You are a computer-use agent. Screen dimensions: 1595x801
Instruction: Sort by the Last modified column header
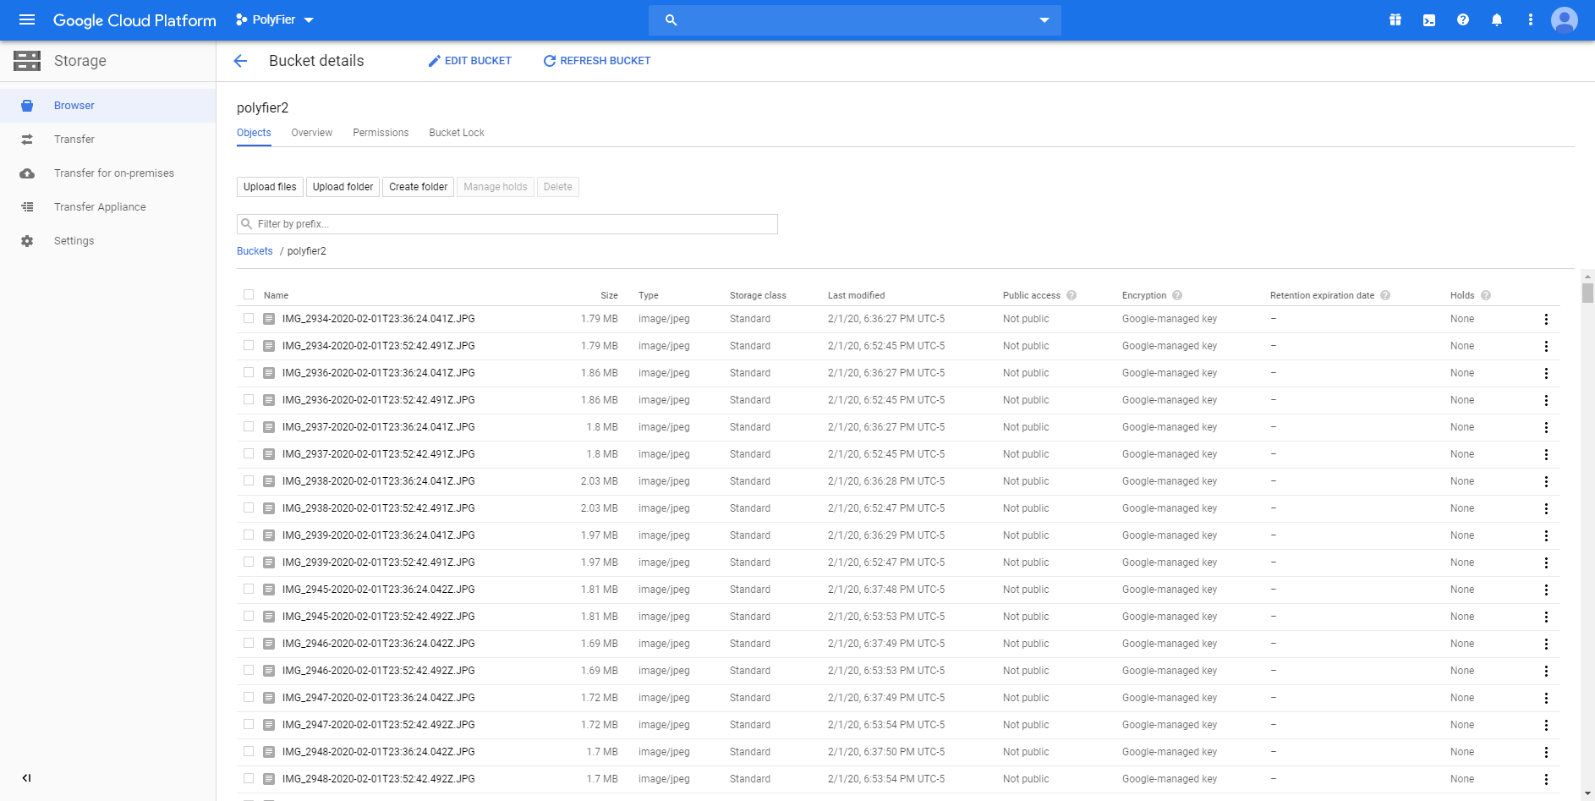[856, 295]
